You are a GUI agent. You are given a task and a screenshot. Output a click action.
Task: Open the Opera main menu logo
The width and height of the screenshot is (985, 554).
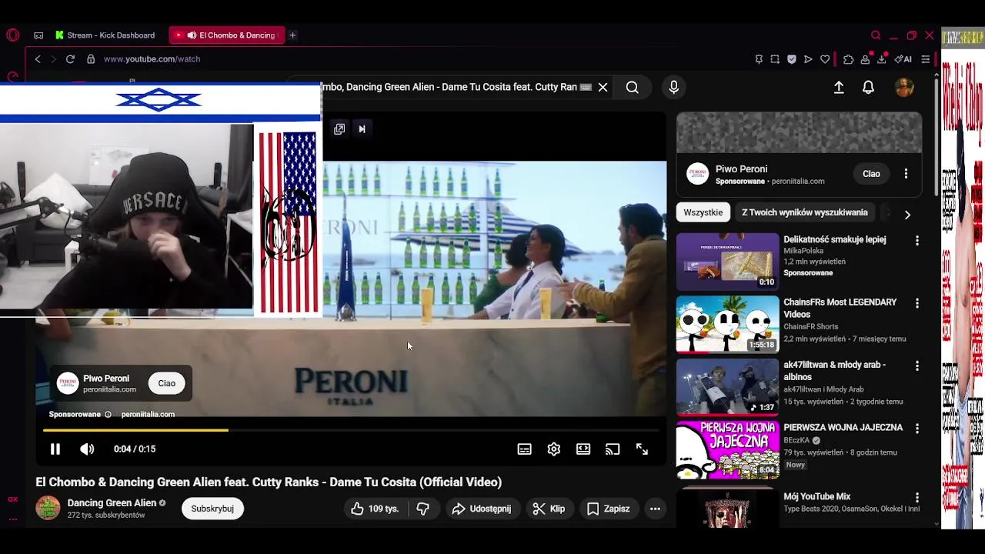pos(12,35)
